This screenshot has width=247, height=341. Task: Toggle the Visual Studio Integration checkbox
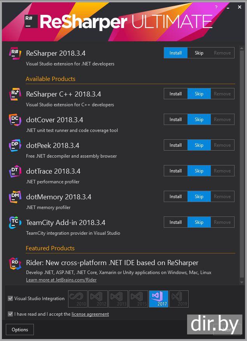(11, 299)
